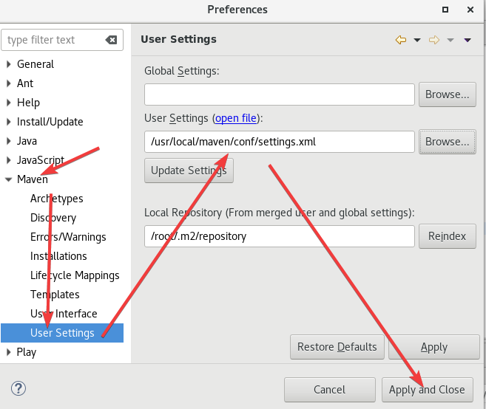Click the Local Repository path field
Viewport: 486px width, 409px height.
coord(280,236)
